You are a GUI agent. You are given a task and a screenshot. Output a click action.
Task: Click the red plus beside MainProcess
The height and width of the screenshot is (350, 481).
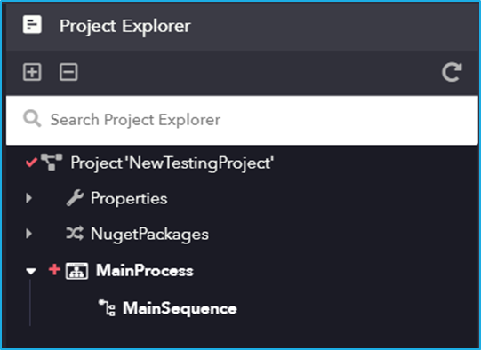click(x=54, y=270)
